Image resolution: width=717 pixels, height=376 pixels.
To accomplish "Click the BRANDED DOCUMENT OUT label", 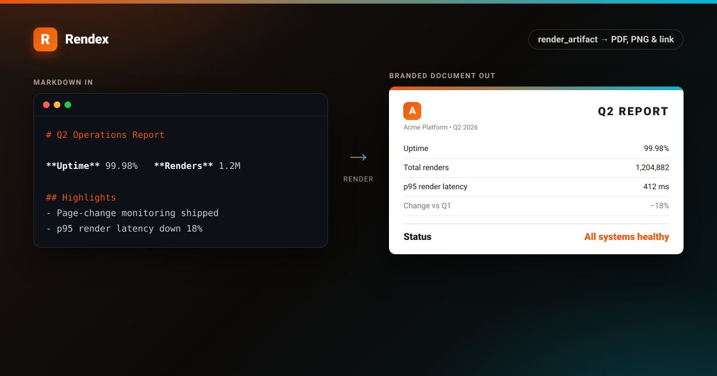I will (x=442, y=76).
